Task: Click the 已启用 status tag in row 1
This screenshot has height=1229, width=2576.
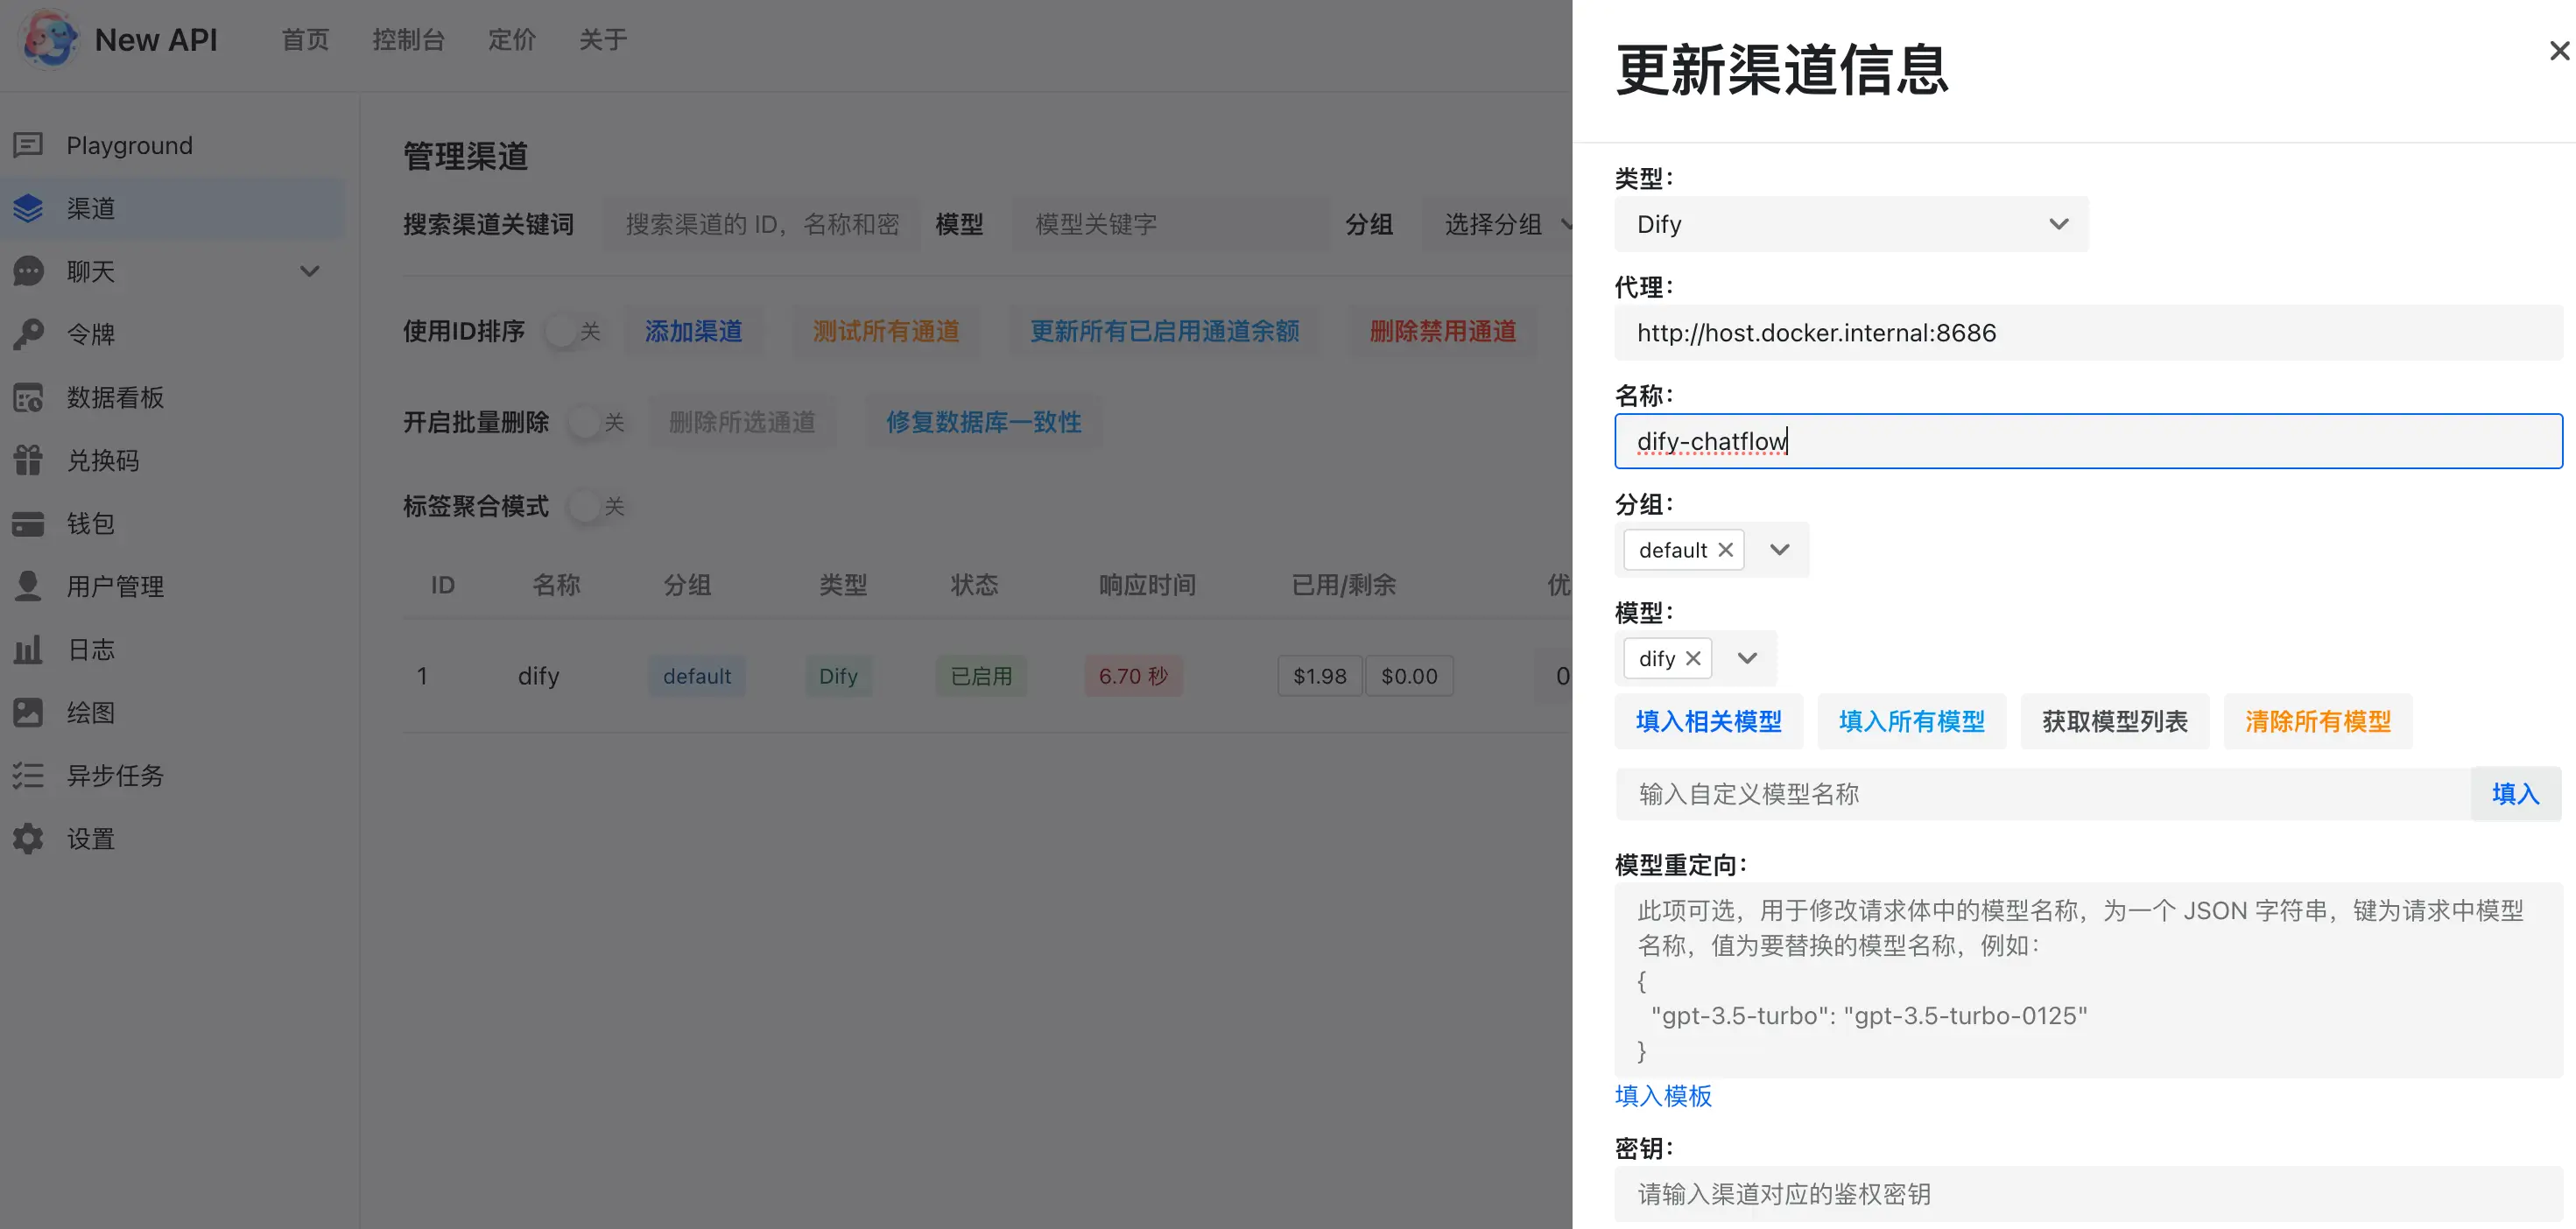Action: [981, 676]
